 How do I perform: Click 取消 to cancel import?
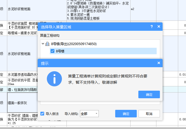point(149,114)
